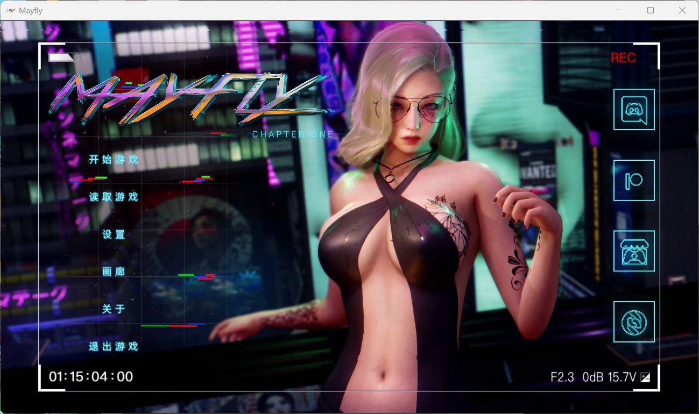Click the Mayfly icon in the title bar
The image size is (699, 414).
coord(11,10)
